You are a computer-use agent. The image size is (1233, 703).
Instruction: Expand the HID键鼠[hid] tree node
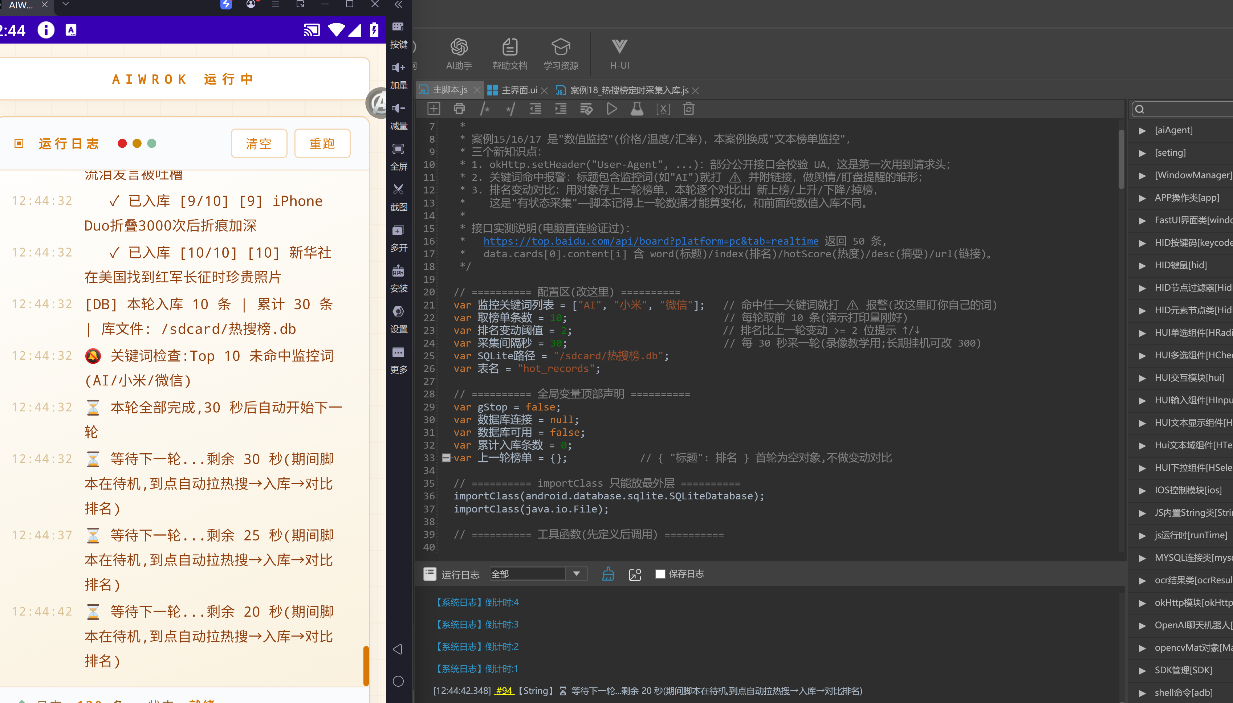[x=1142, y=266]
